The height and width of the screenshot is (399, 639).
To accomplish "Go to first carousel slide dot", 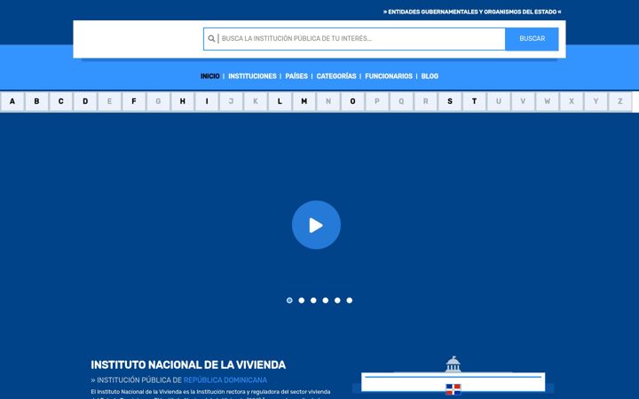I will pos(289,301).
